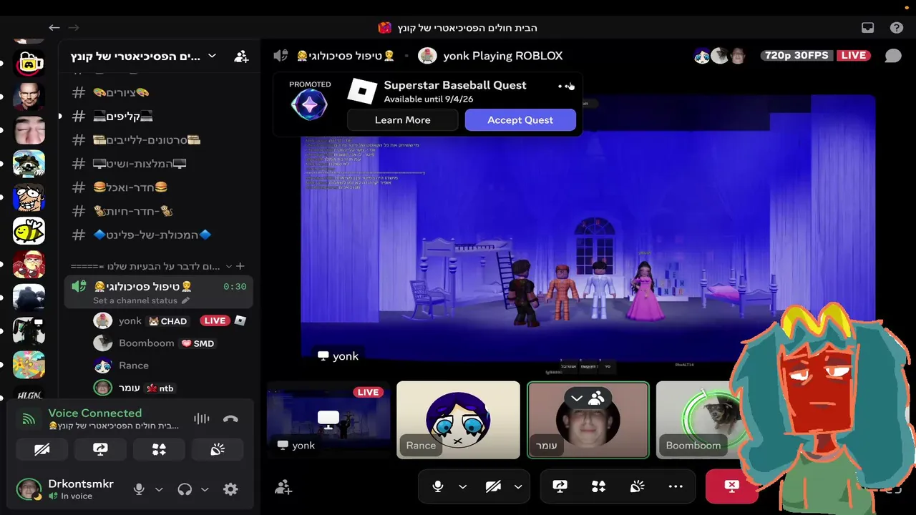Click the stream viewers avatar group
The image size is (916, 515).
(721, 56)
